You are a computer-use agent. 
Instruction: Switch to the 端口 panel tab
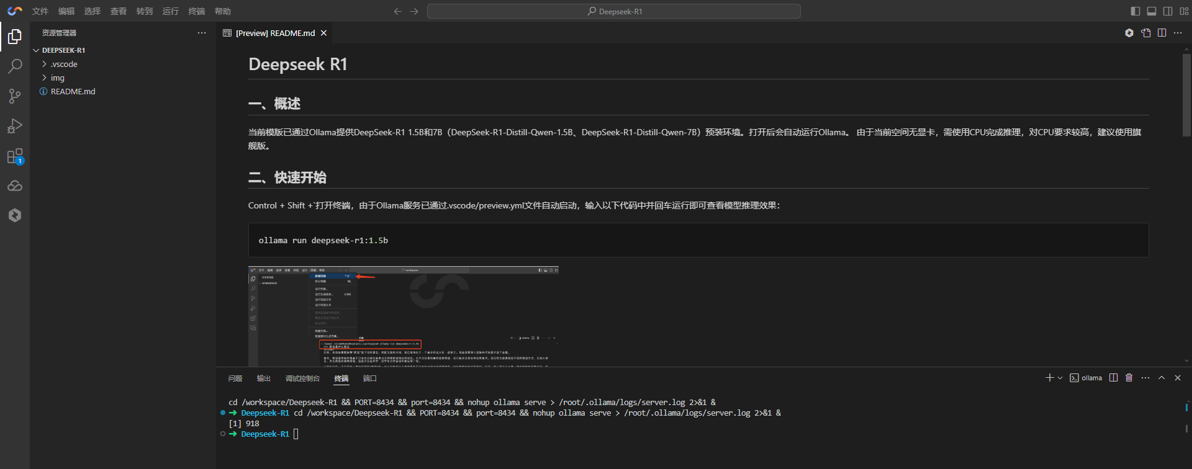pos(370,378)
